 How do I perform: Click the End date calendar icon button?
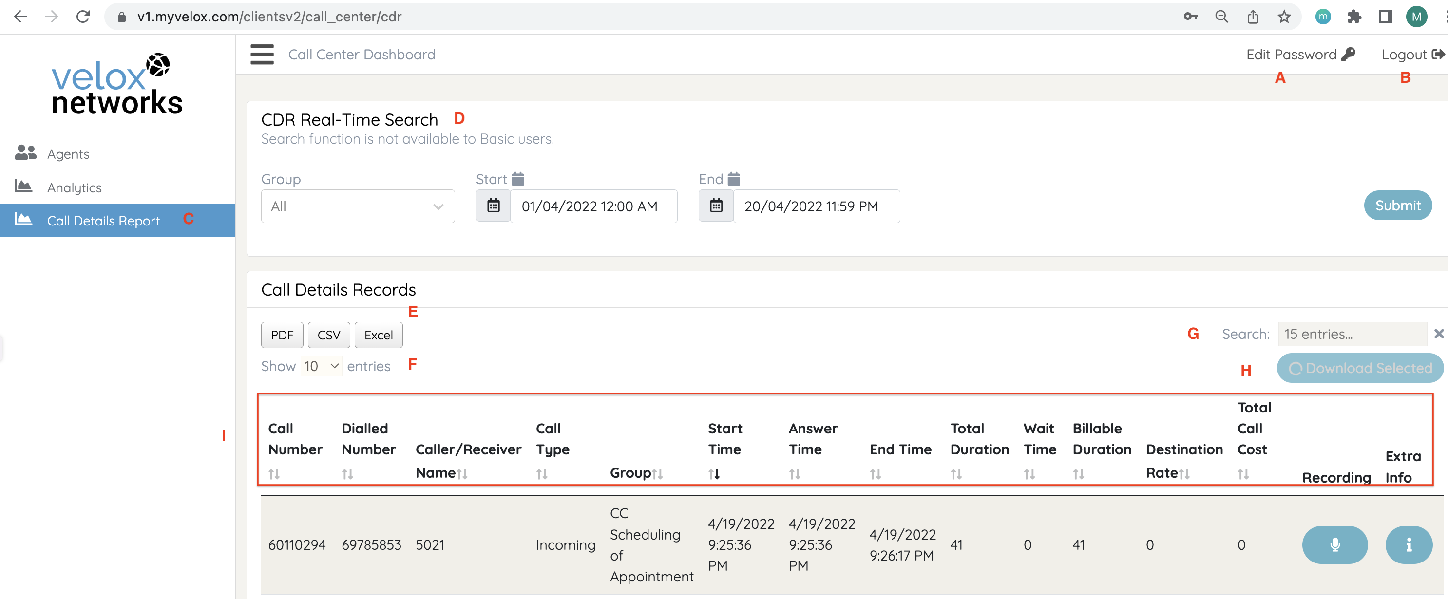pos(716,206)
